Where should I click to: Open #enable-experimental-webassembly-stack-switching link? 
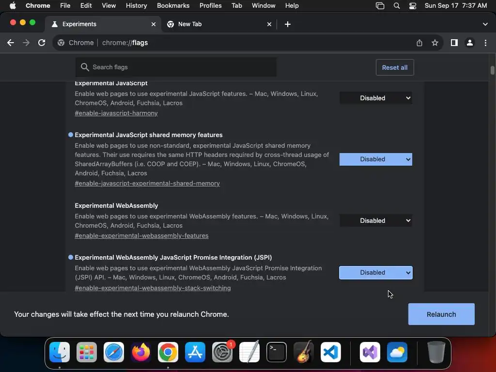[153, 288]
